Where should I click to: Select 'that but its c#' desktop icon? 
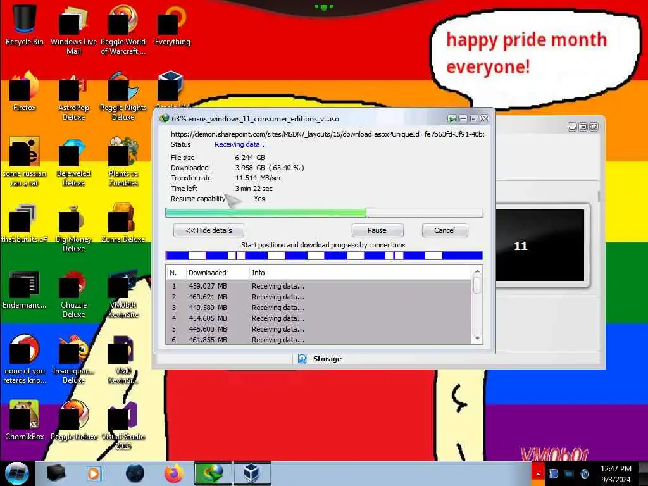25,223
